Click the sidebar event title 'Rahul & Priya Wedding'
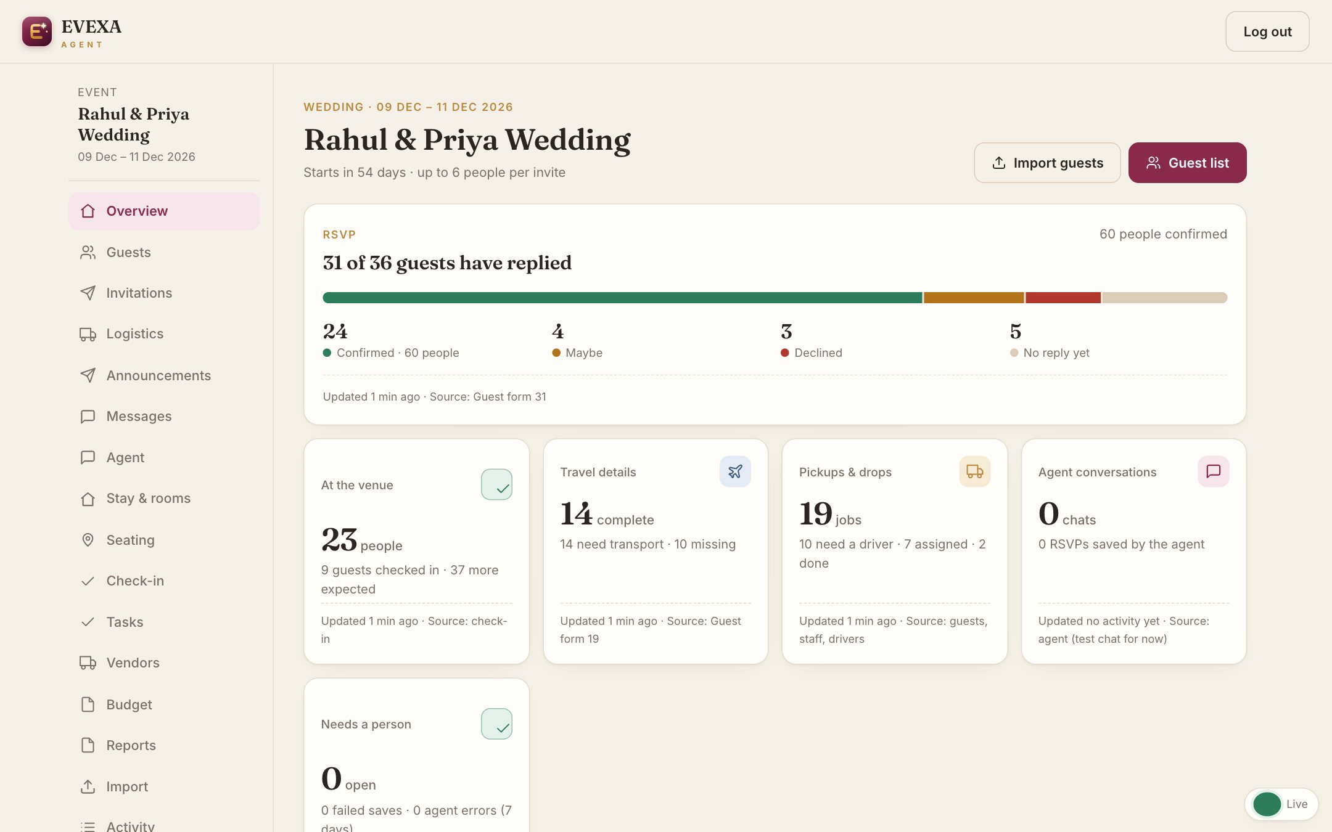The width and height of the screenshot is (1332, 832). (133, 124)
